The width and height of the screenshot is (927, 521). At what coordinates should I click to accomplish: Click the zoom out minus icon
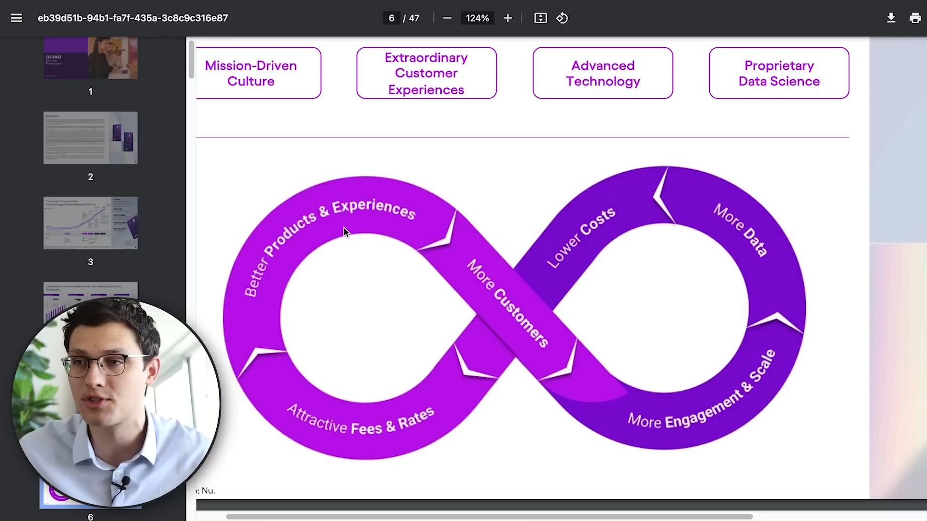coord(447,18)
